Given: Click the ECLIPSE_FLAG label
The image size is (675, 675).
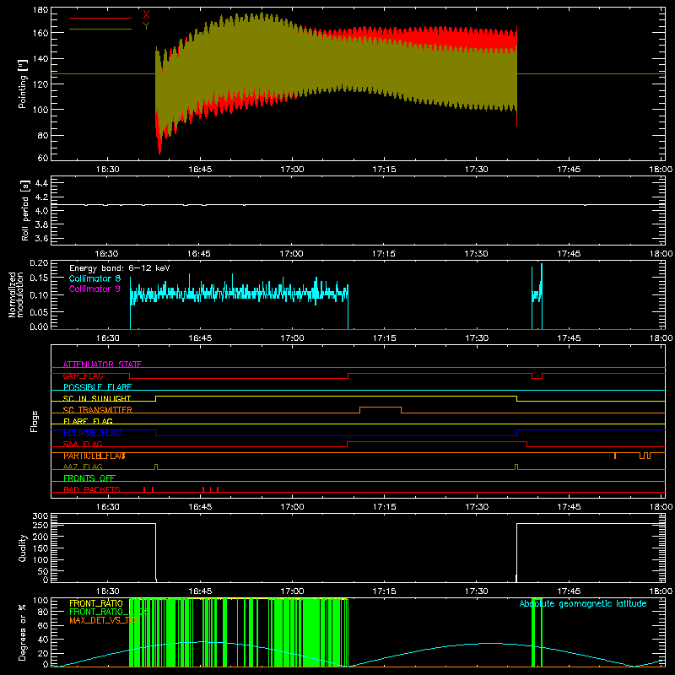Looking at the screenshot, I should (92, 433).
